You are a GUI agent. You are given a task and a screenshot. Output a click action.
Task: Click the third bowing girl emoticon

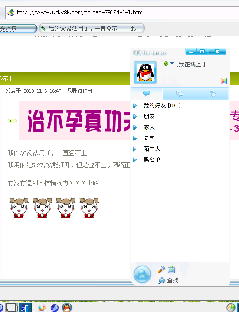click(x=65, y=208)
